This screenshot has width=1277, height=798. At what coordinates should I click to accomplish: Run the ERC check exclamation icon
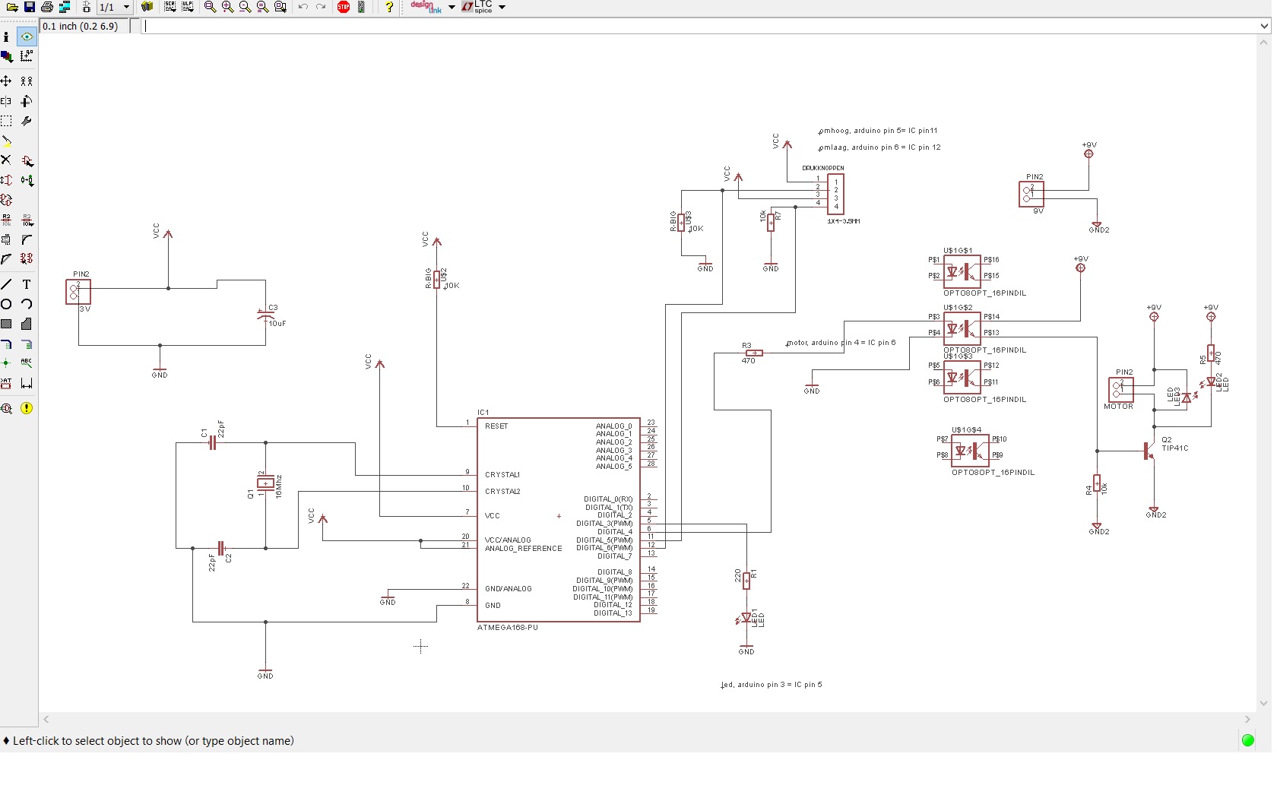(x=27, y=408)
